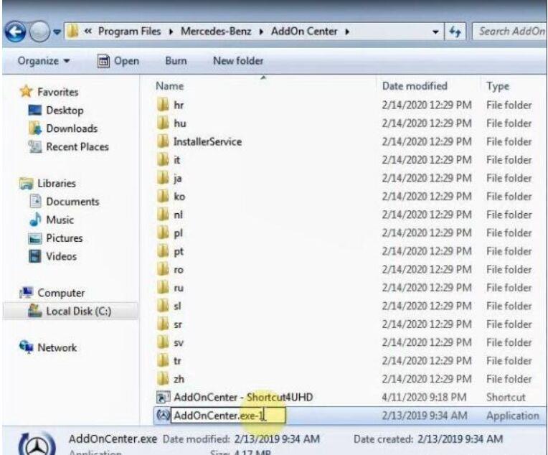Image resolution: width=548 pixels, height=455 pixels.
Task: Click the Open toolbar button
Action: (118, 61)
